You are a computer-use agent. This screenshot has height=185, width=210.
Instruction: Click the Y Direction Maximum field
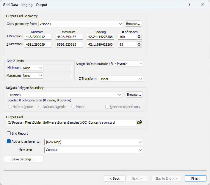coord(69,44)
